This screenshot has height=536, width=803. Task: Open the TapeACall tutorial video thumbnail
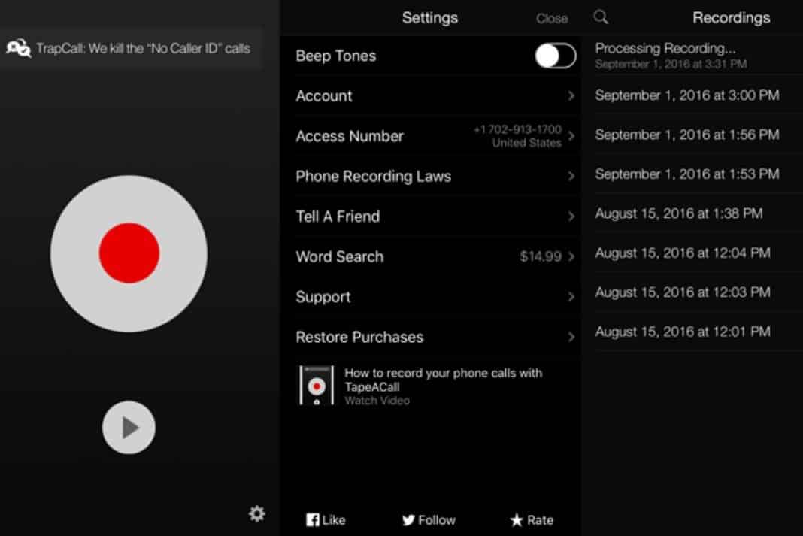pos(317,386)
